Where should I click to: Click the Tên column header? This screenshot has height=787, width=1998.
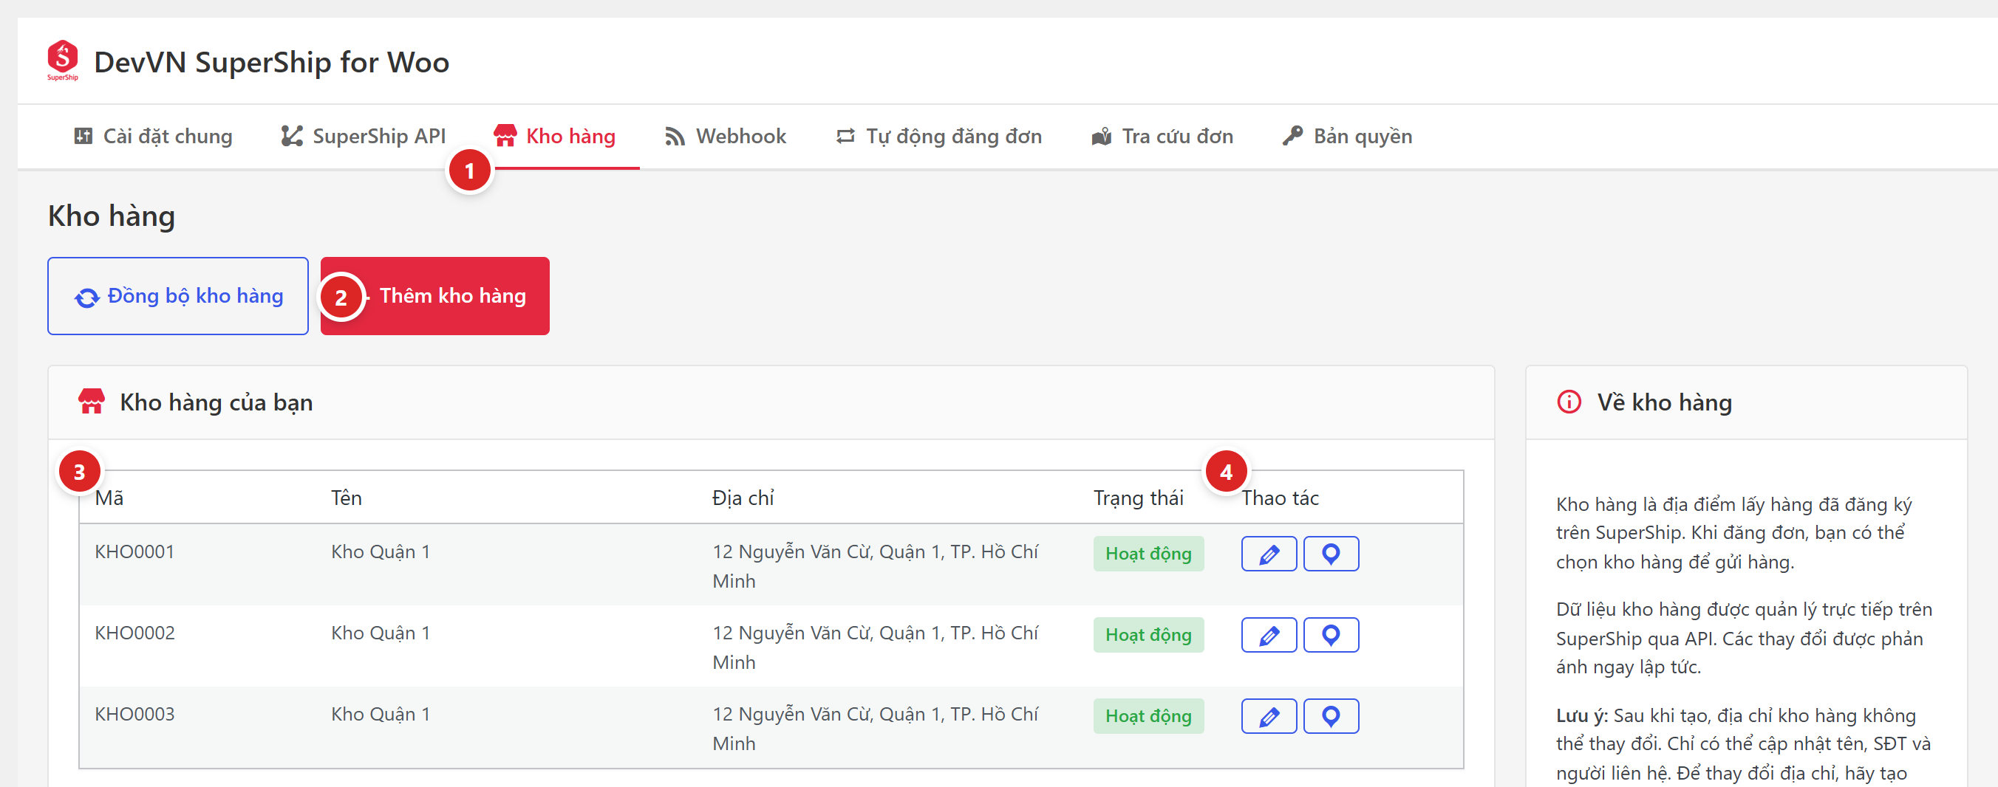tap(347, 498)
